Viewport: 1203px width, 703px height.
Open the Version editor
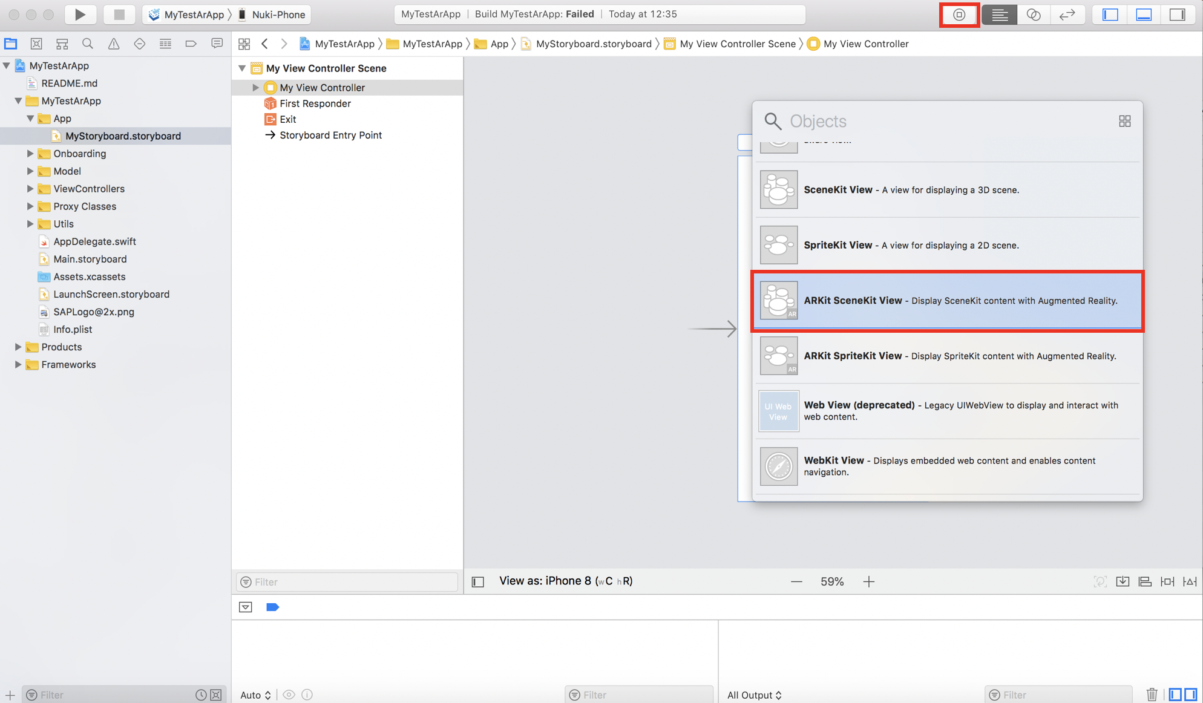[x=1067, y=15]
